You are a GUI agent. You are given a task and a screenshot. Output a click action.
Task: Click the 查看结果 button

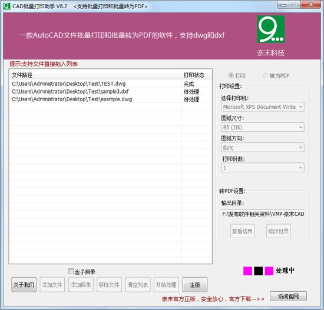click(242, 231)
